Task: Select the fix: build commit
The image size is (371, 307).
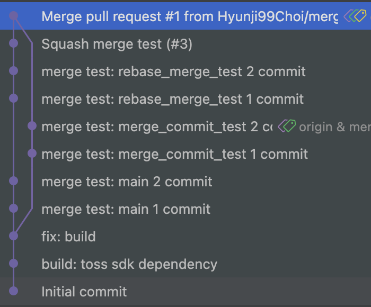Action: [x=68, y=236]
